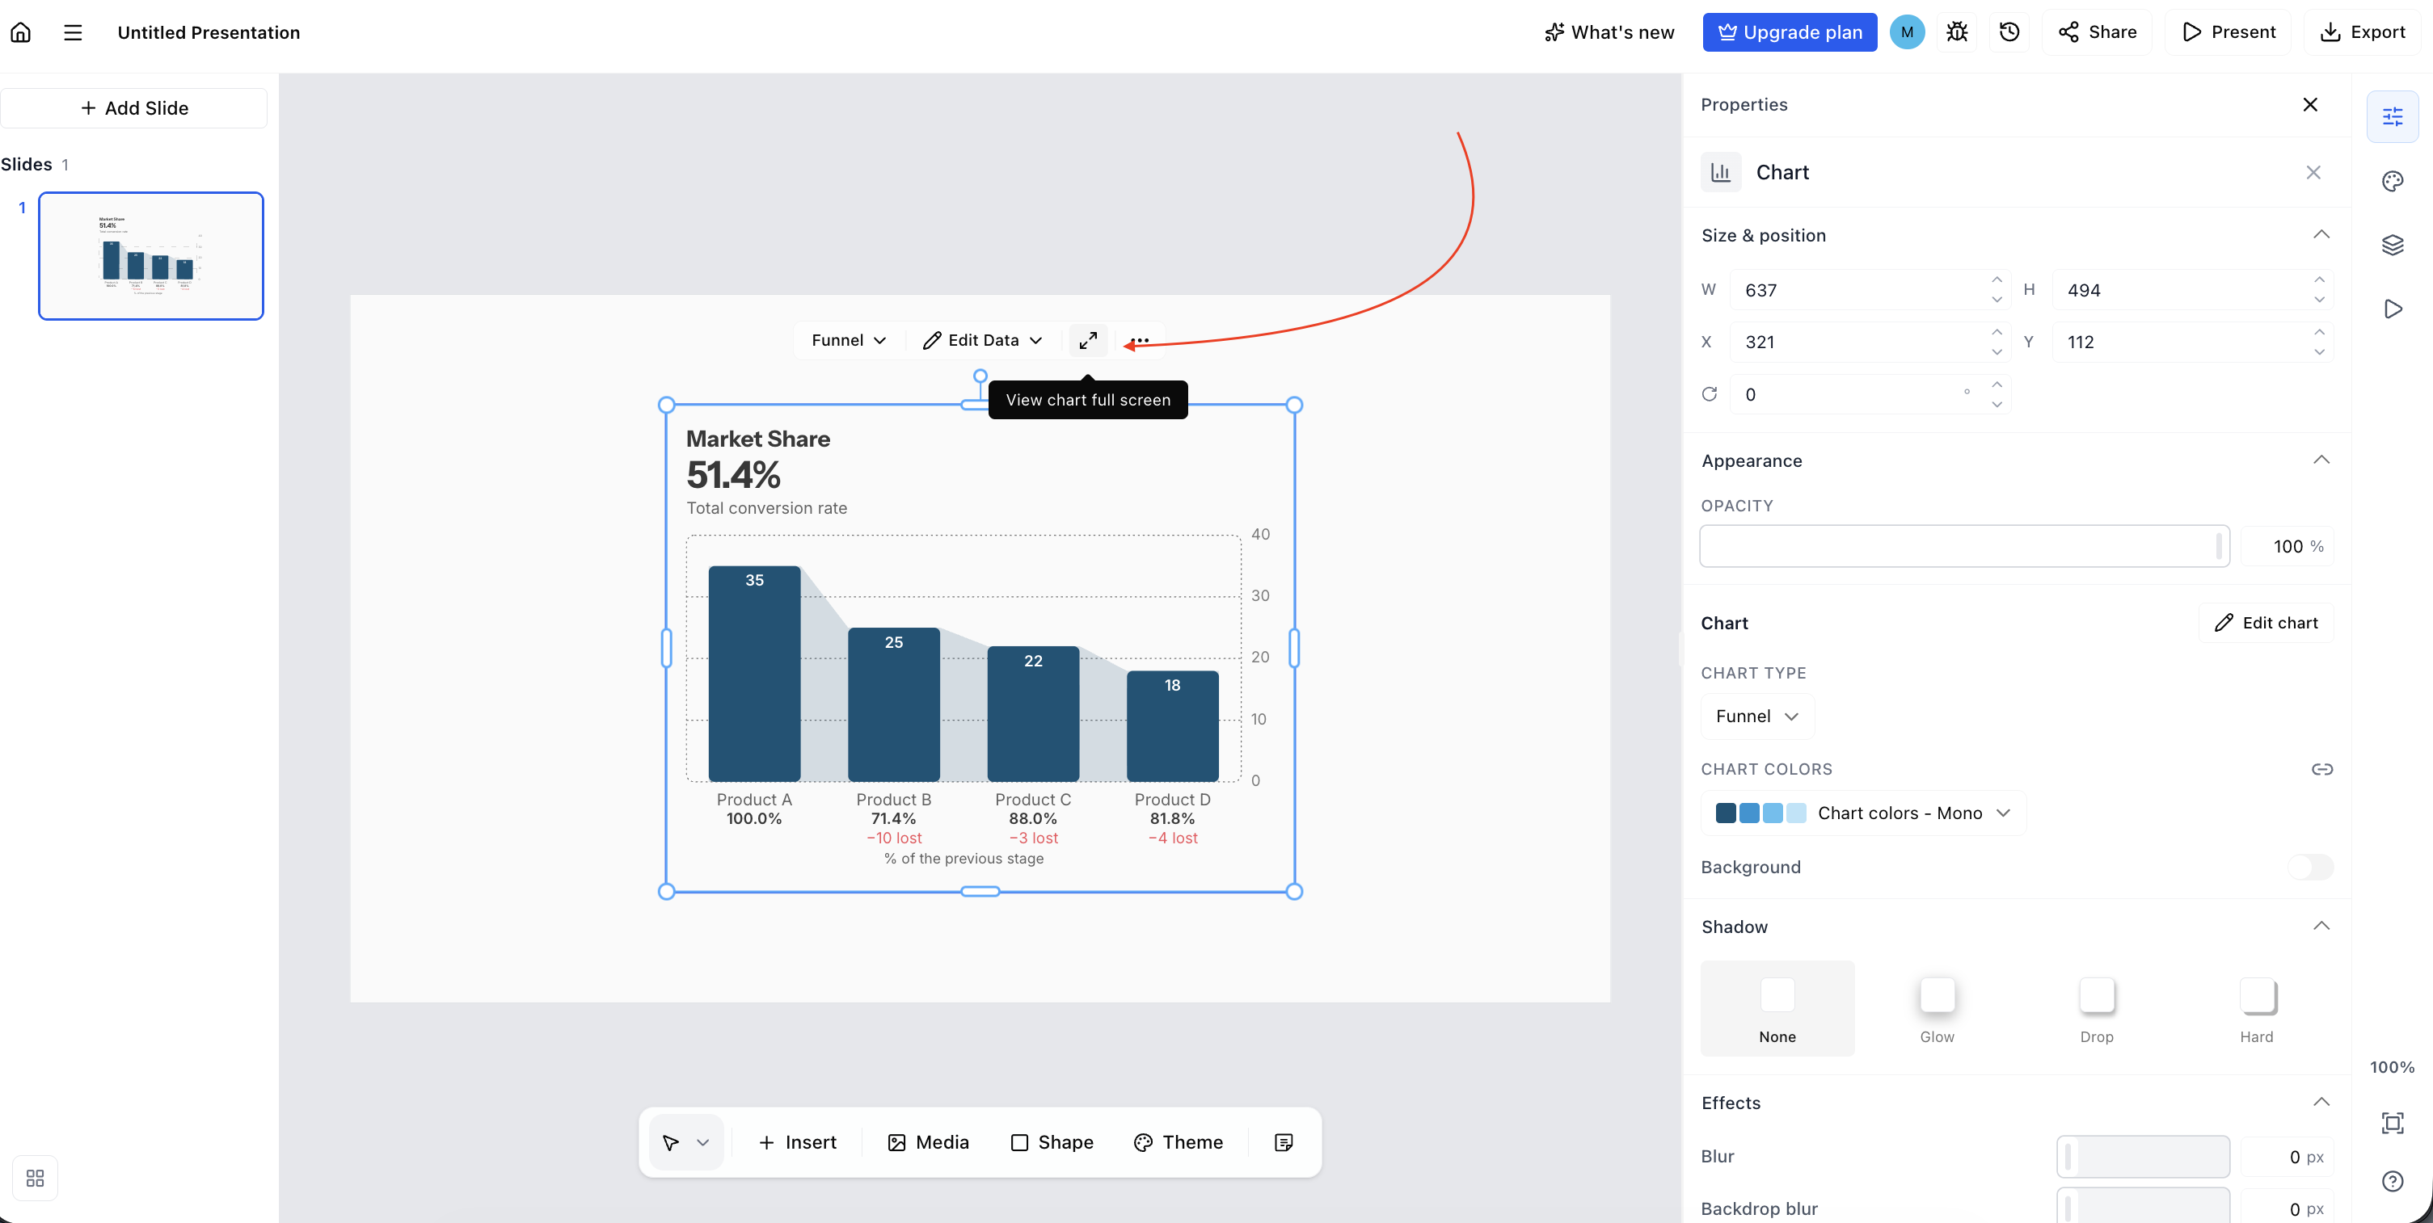Select the pointer cursor tool
The image size is (2433, 1223).
[671, 1143]
